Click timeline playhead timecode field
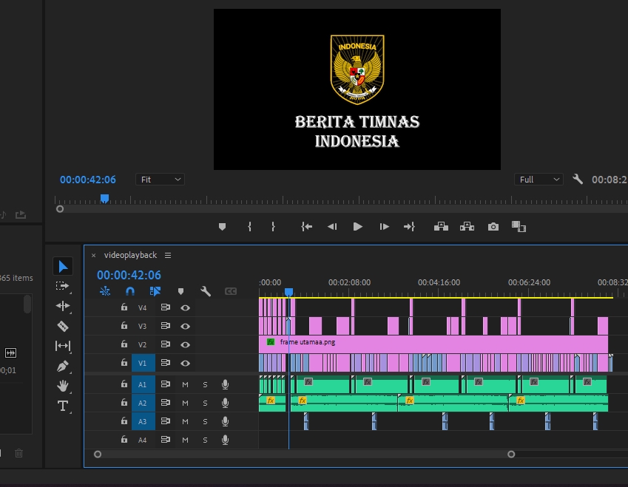The width and height of the screenshot is (628, 487). (x=129, y=275)
